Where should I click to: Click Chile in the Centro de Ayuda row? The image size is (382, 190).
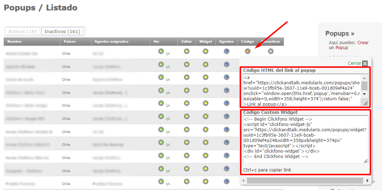66,79
